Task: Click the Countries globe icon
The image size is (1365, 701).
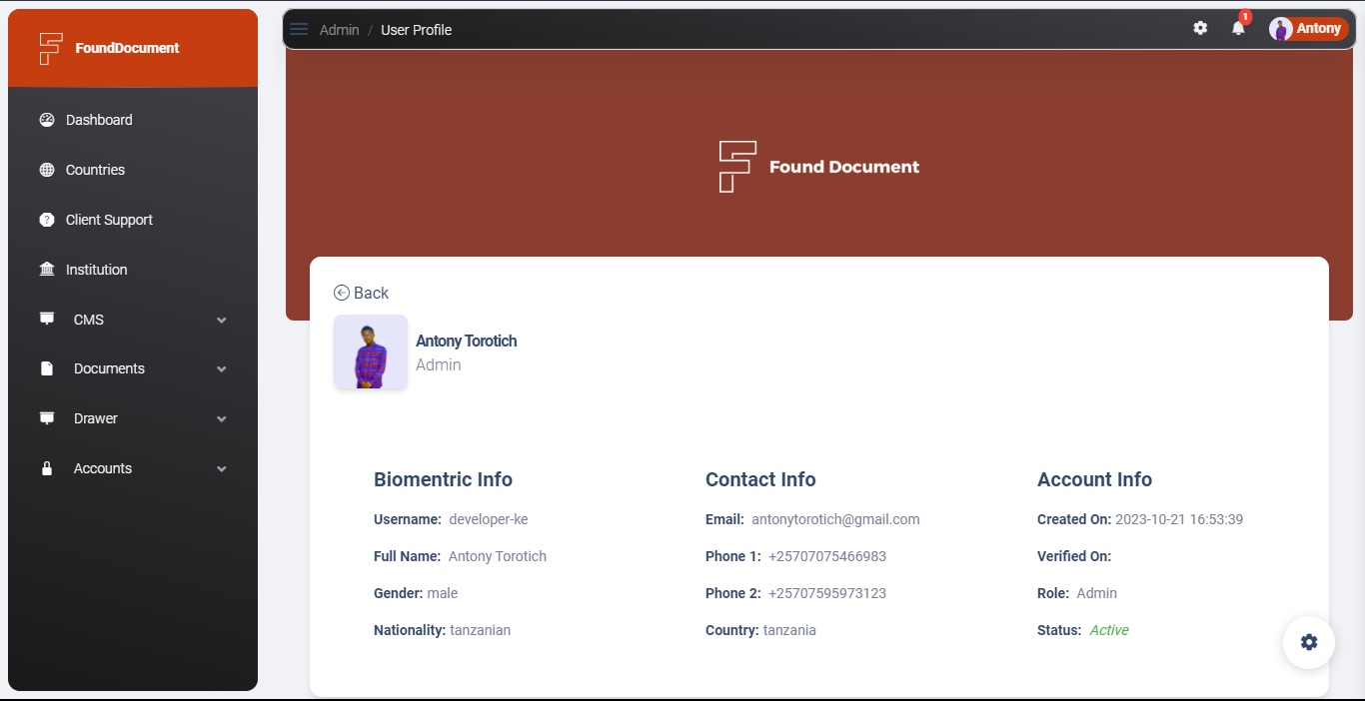Action: click(x=47, y=170)
